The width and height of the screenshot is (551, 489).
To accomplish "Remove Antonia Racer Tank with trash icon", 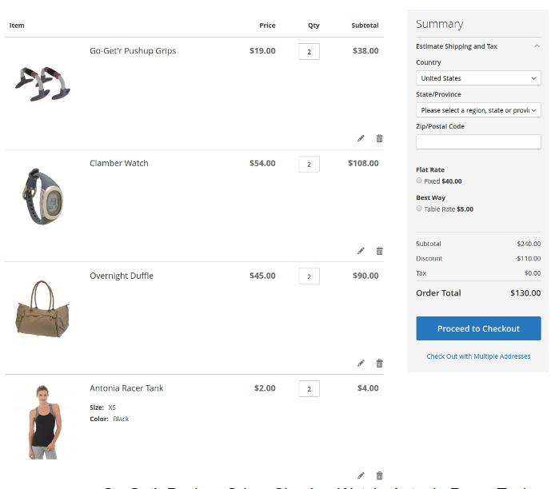I will pos(379,475).
